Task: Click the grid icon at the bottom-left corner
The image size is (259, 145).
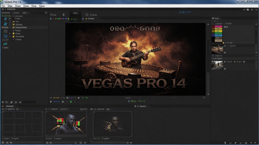Action: coord(3,143)
